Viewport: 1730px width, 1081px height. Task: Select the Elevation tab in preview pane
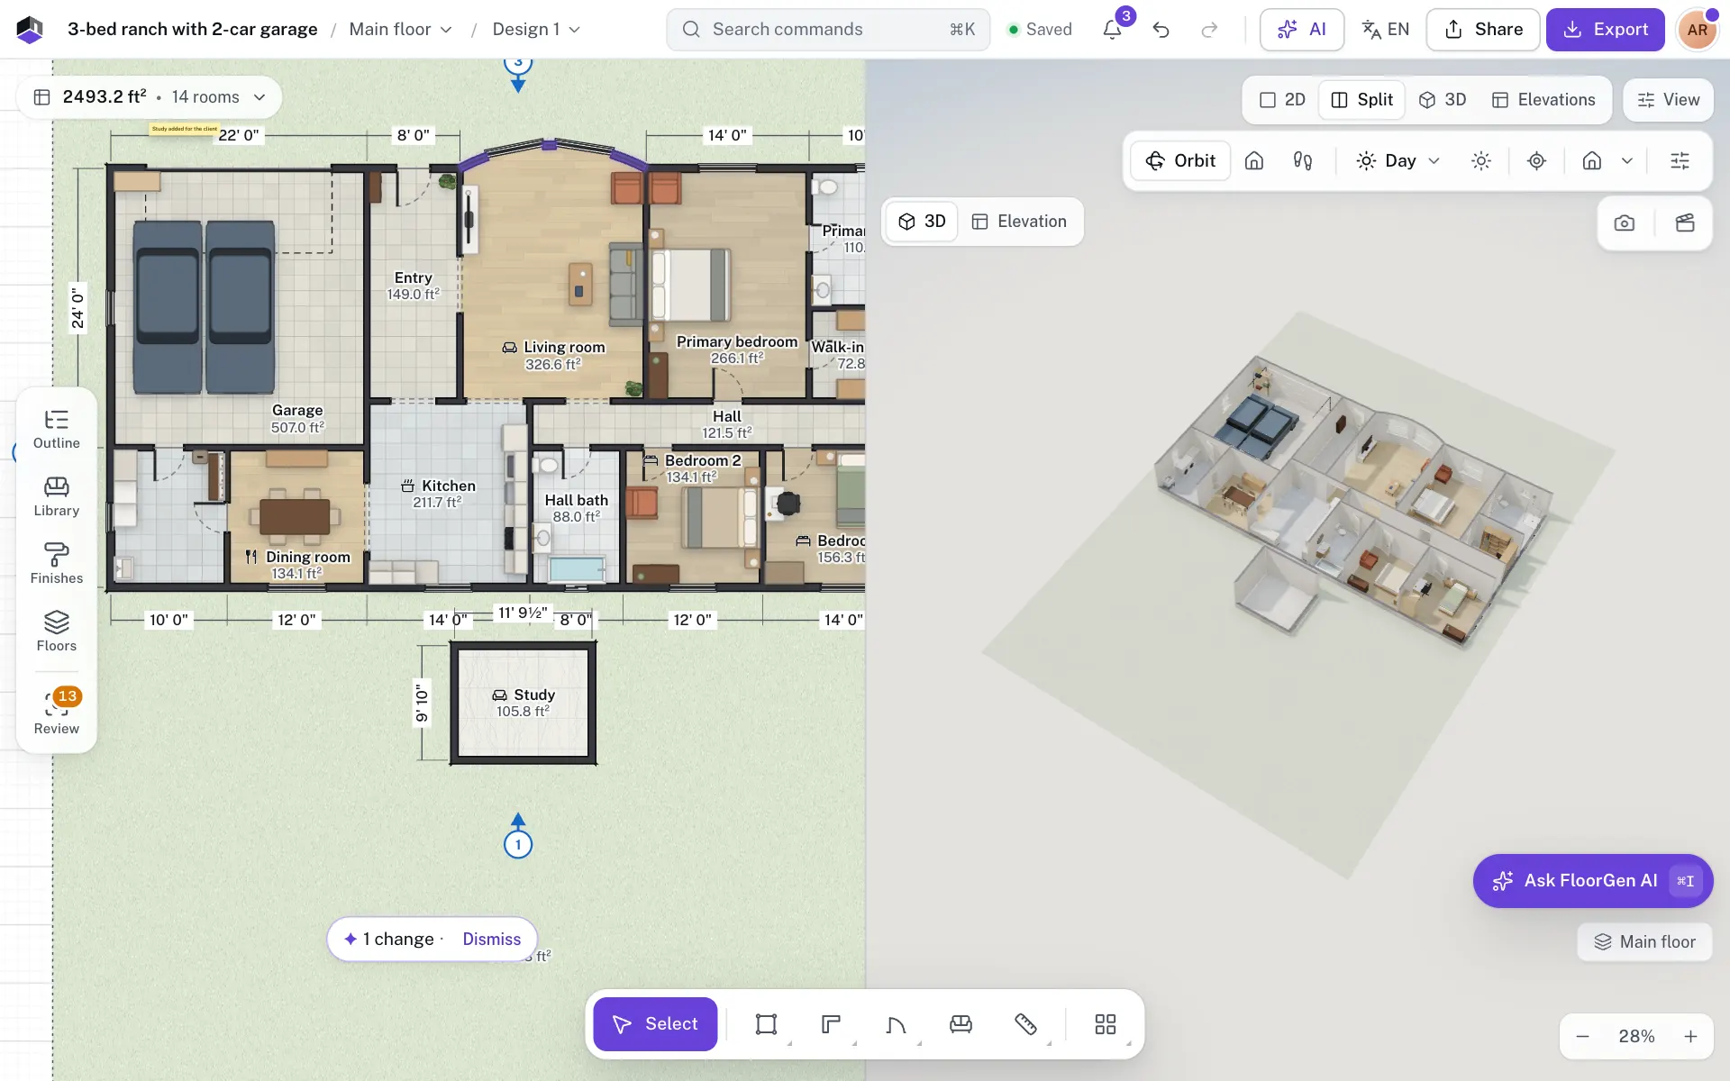click(1019, 222)
